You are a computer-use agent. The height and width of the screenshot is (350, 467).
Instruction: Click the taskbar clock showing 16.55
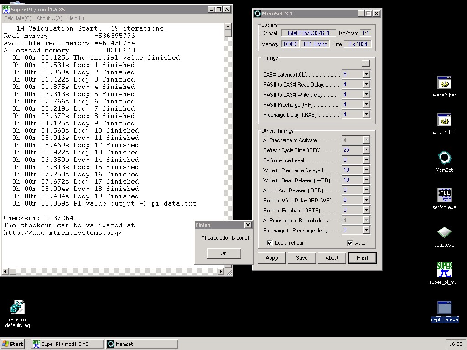point(456,344)
